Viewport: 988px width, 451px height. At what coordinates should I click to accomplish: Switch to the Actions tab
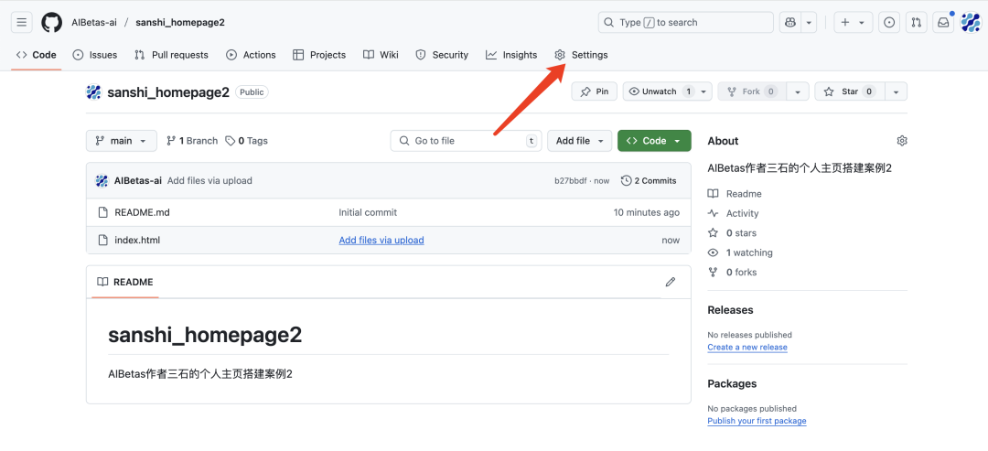coord(251,55)
